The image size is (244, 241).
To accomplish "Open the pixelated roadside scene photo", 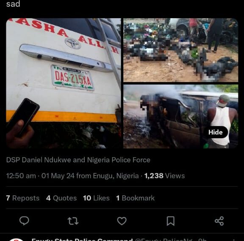I will tap(180, 50).
